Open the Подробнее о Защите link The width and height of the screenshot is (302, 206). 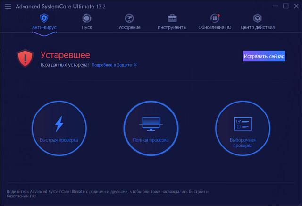(111, 65)
